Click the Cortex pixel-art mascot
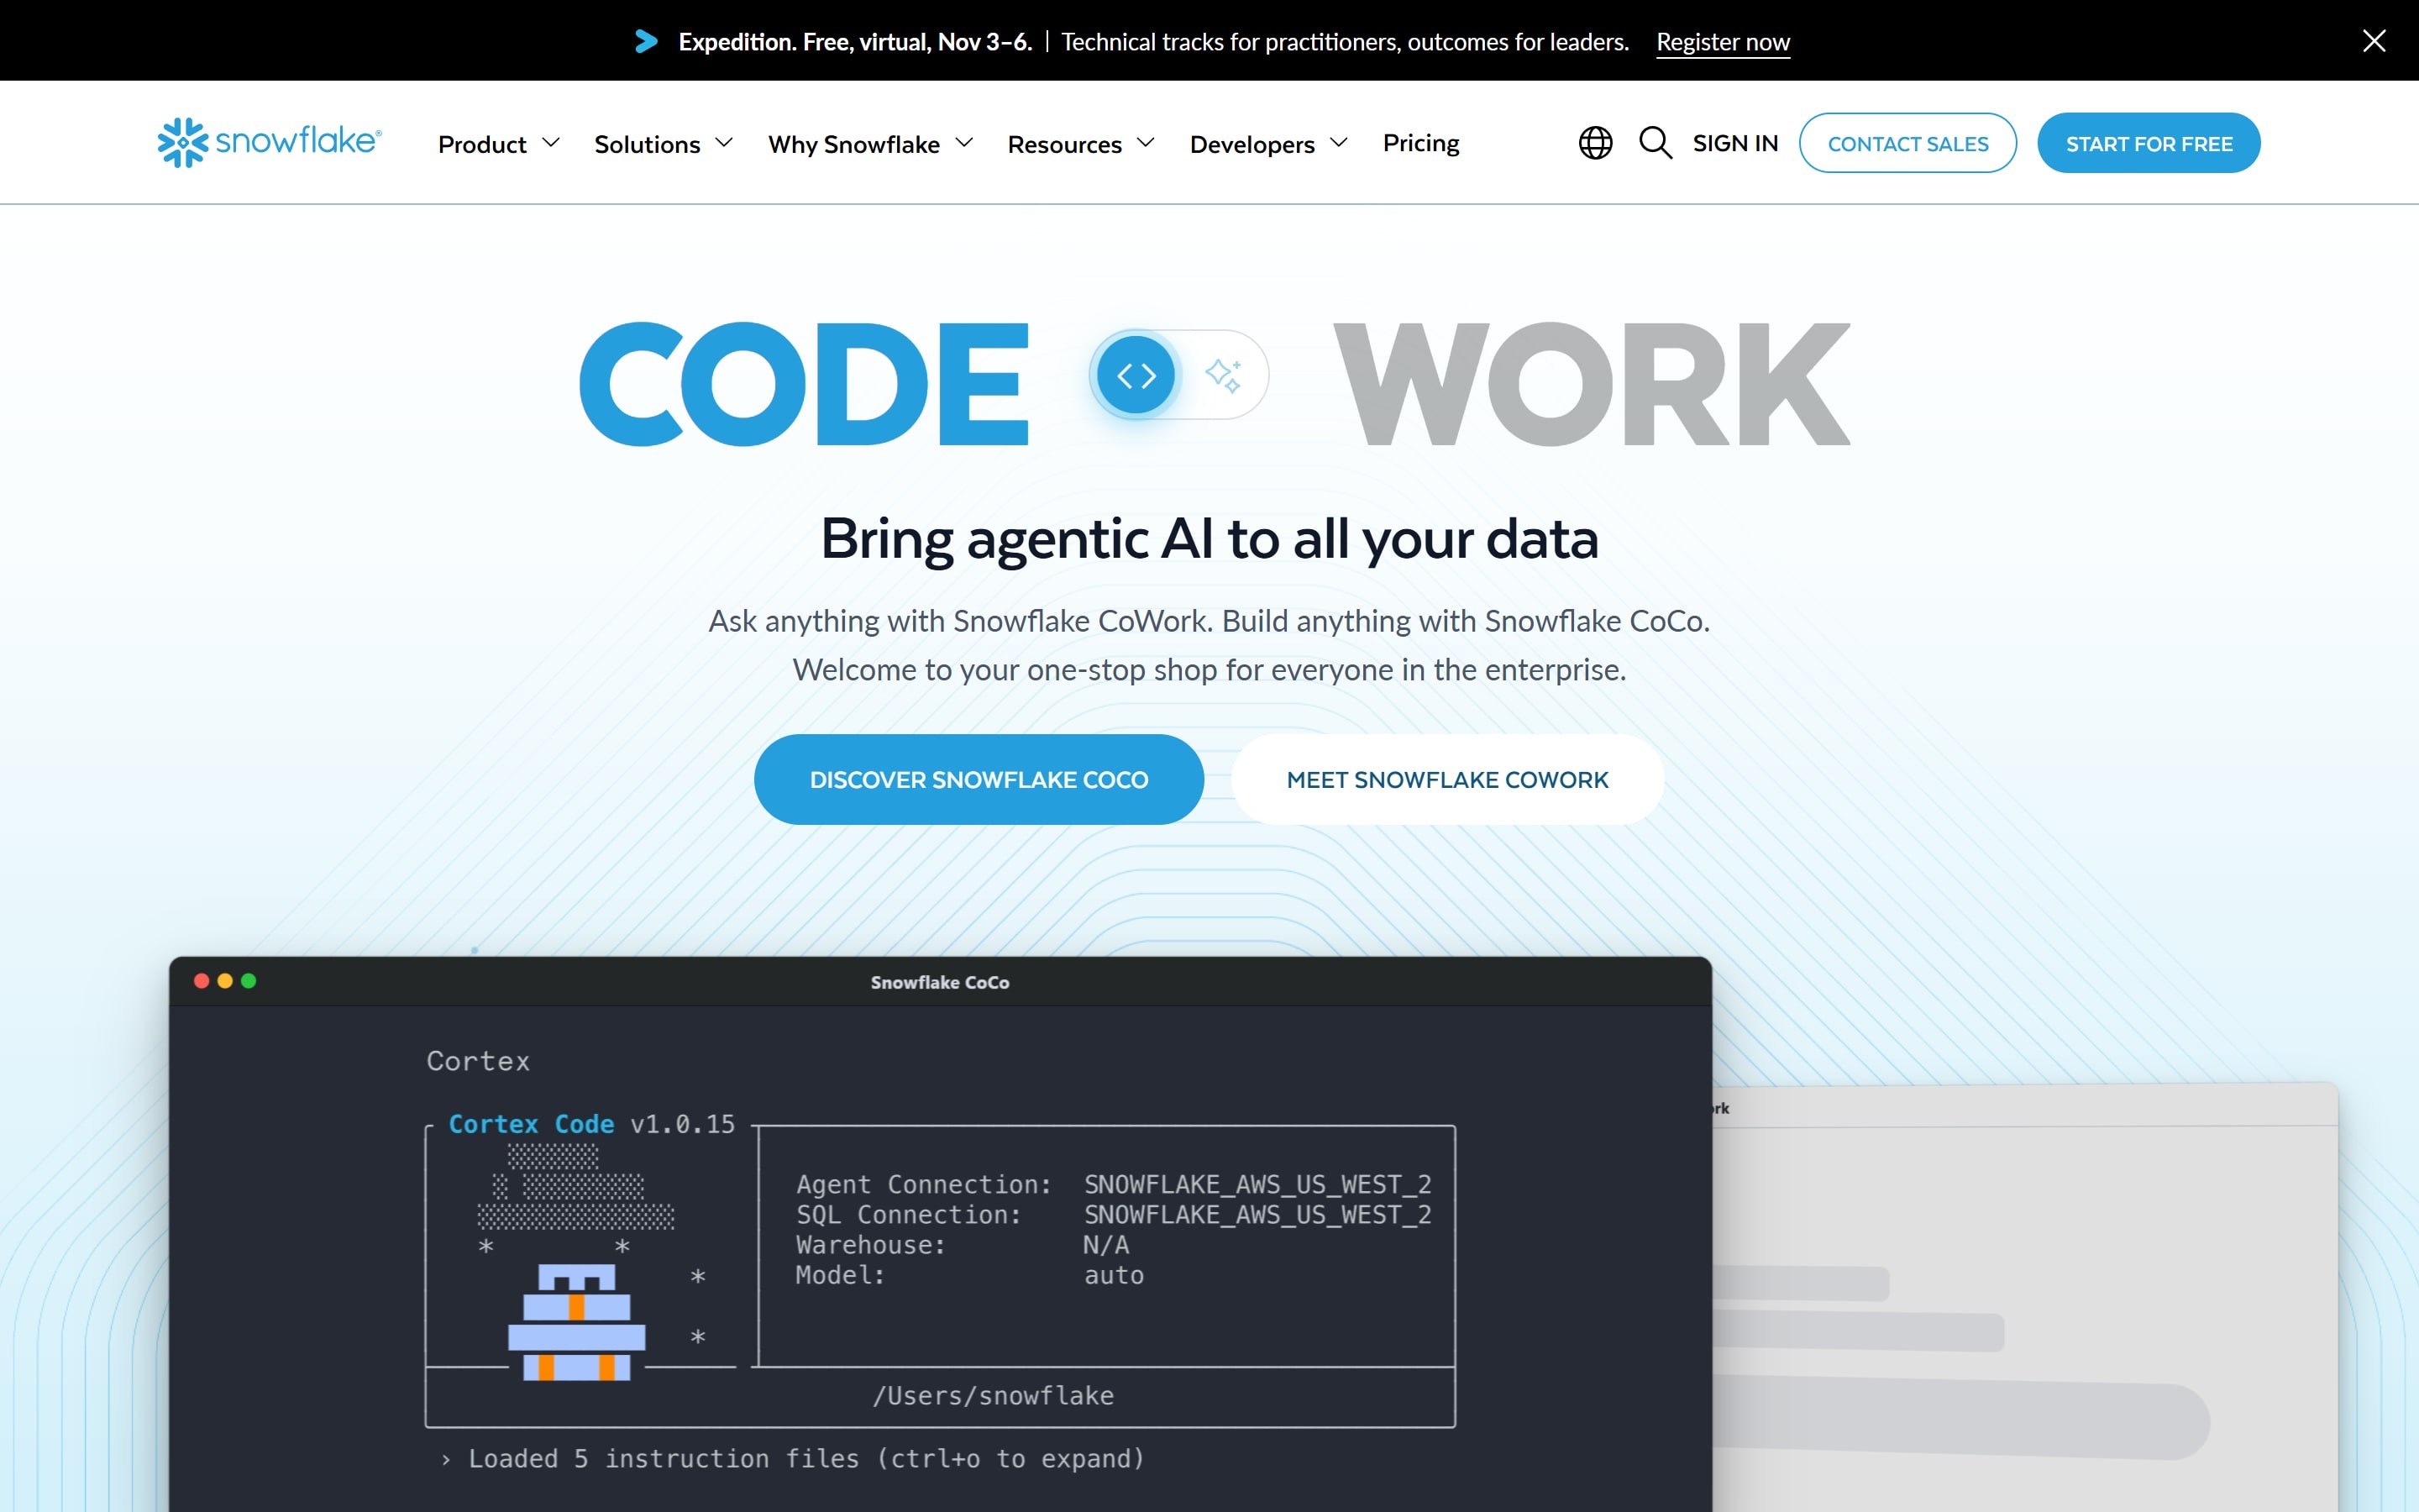Image resolution: width=2419 pixels, height=1512 pixels. [x=577, y=1322]
